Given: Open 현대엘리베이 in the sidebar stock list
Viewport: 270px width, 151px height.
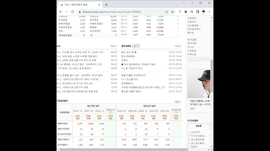Looking at the screenshot, I should pos(194,29).
